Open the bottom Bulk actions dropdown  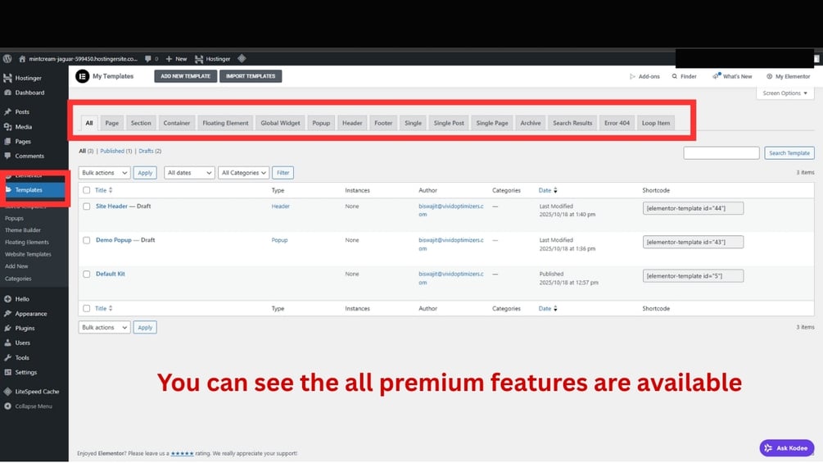[x=105, y=327]
